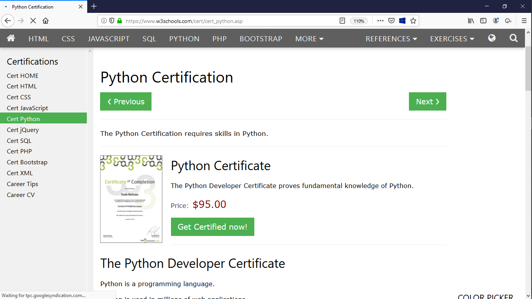Screen dimensions: 532x299
Task: Open a new browser tab
Action: pos(94,6)
